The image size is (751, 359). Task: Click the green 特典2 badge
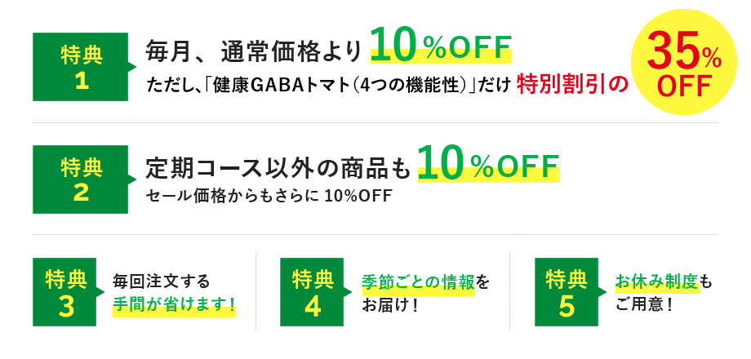click(81, 179)
